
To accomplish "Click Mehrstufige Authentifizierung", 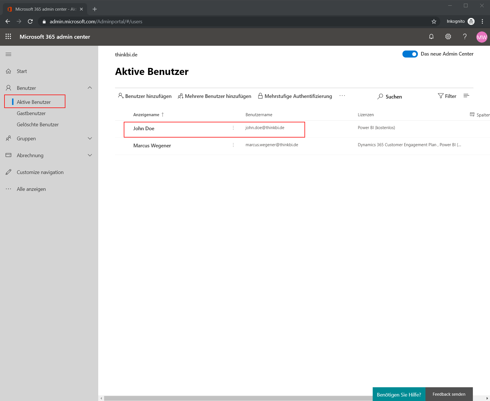I will [x=295, y=96].
